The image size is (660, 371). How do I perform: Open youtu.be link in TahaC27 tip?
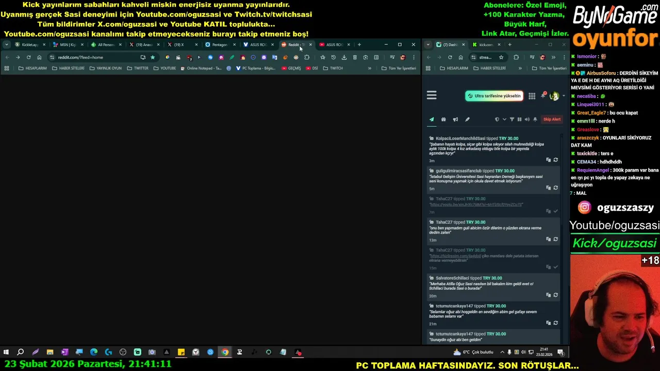coord(476,205)
